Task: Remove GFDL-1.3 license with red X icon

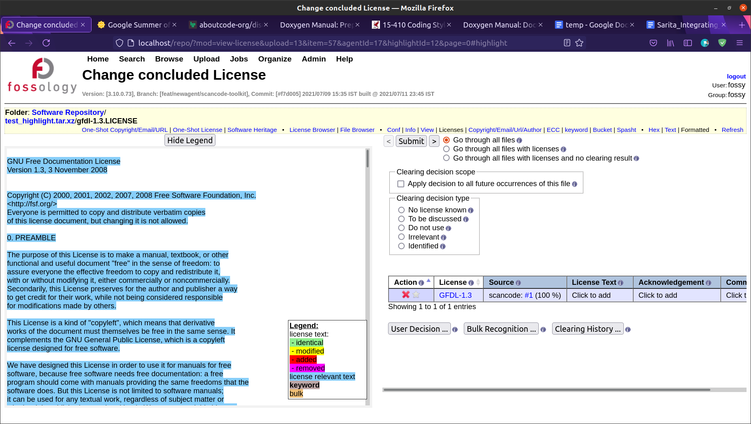Action: [x=405, y=295]
